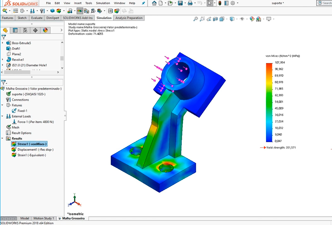Collapse the External Loads folder
The image size is (332, 225).
point(3,116)
